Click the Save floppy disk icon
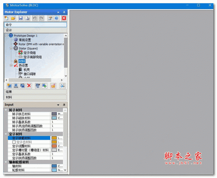This screenshot has height=178, width=217. (21, 18)
